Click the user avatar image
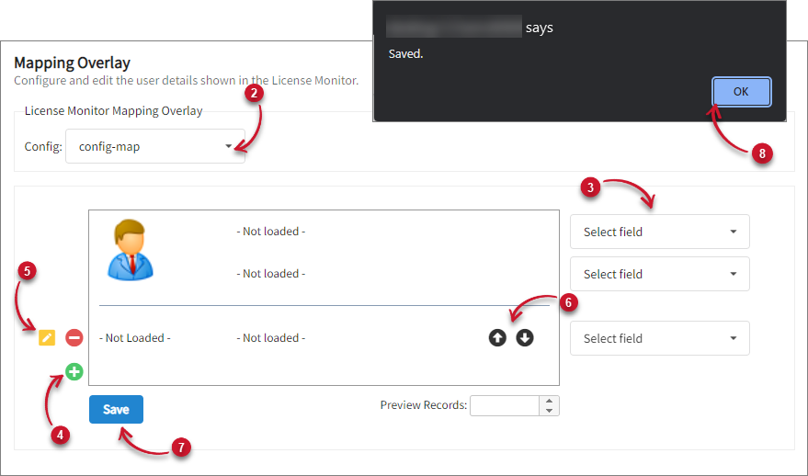 click(131, 250)
